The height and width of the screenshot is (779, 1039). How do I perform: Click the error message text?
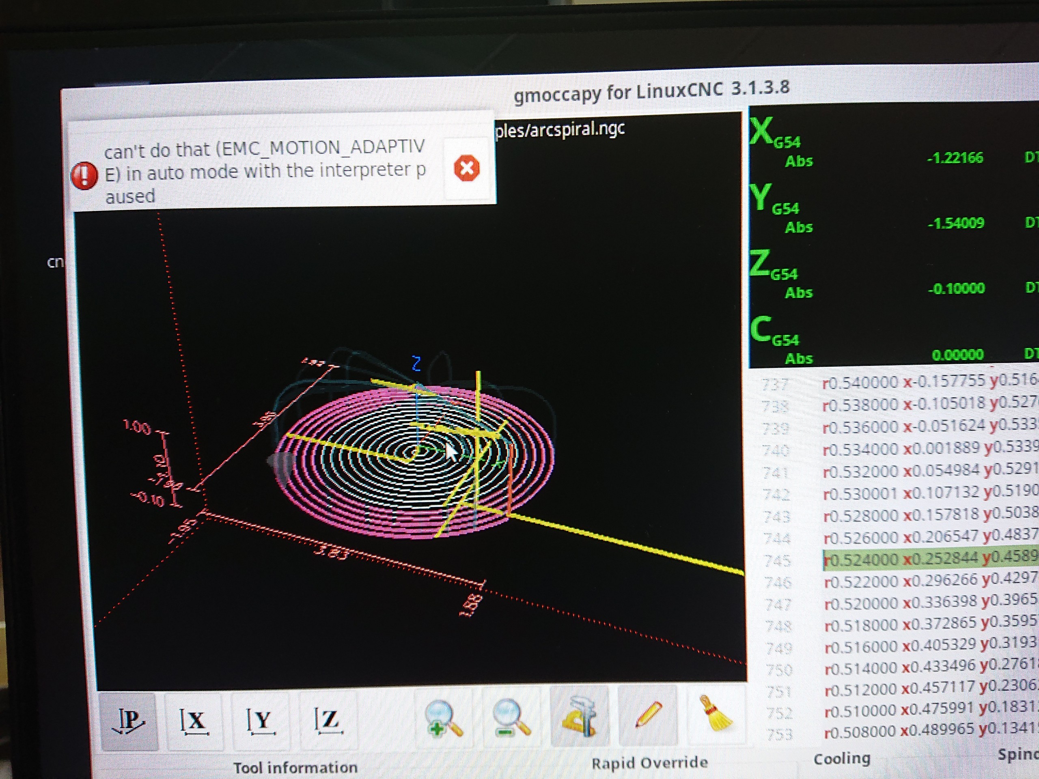click(x=265, y=172)
